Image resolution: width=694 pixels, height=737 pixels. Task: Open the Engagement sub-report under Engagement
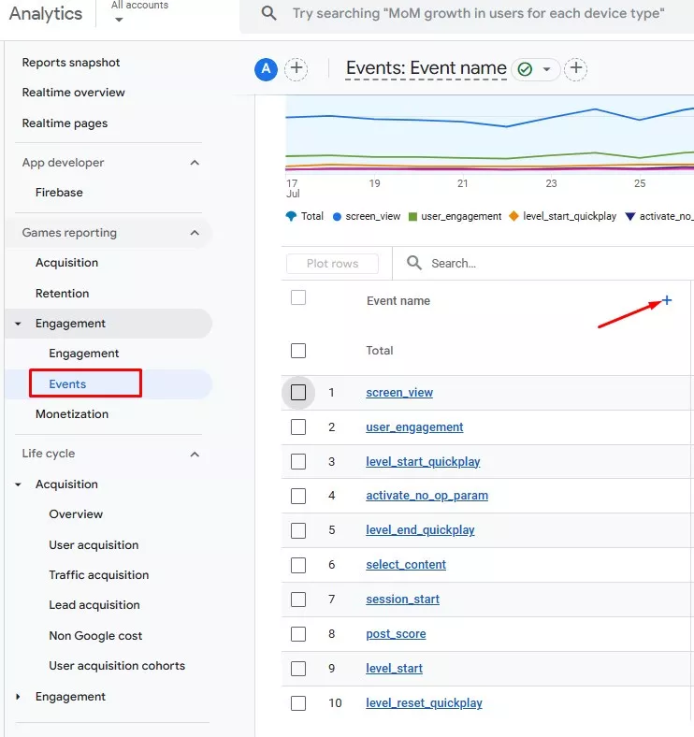pos(83,354)
